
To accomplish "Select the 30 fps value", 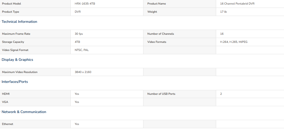I will [79, 34].
